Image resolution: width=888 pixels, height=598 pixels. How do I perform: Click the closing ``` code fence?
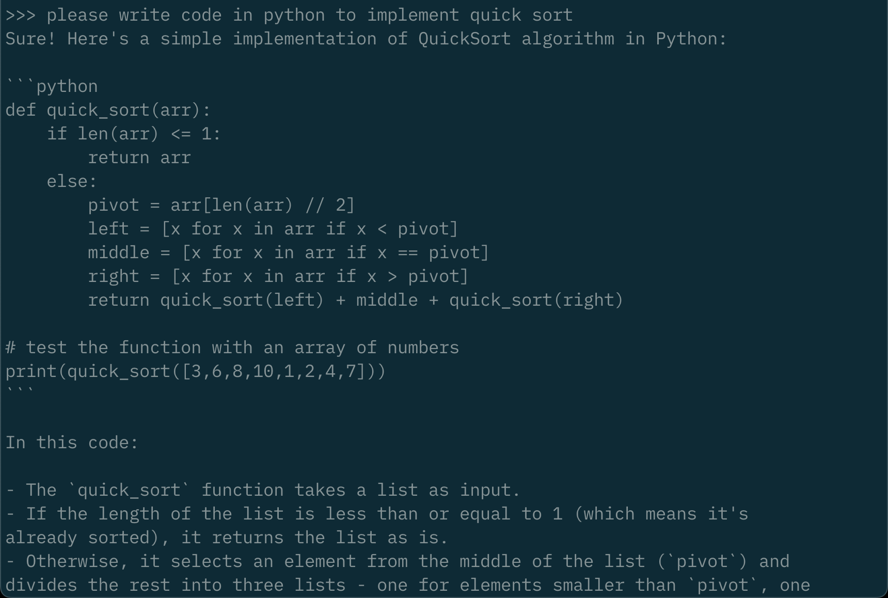point(20,391)
